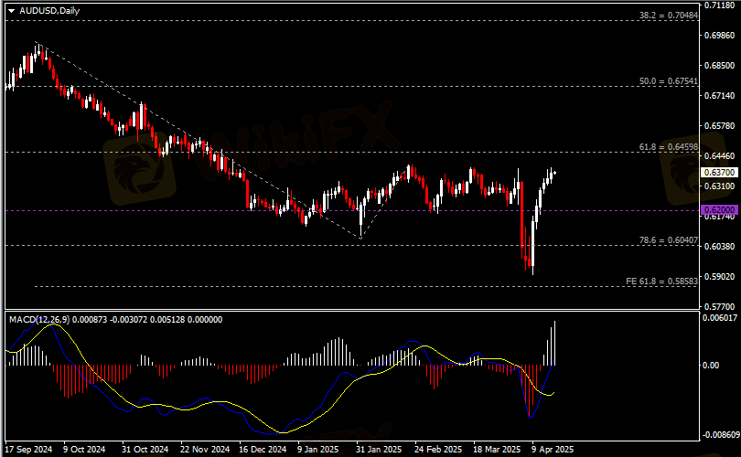Click the 0.71180 price axis value
This screenshot has width=741, height=457.
(x=719, y=5)
